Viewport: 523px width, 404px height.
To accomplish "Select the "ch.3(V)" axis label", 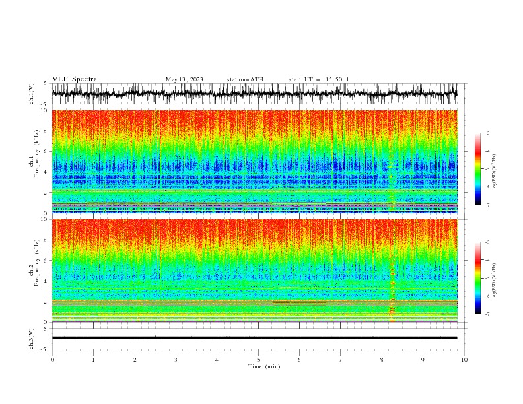I will click(32, 339).
